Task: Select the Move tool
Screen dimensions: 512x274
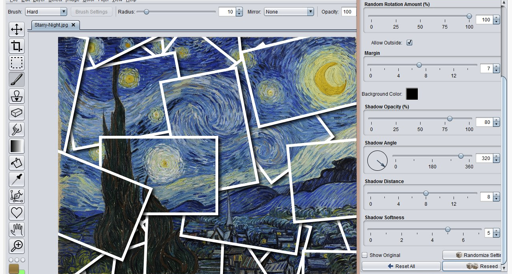Action: (17, 29)
